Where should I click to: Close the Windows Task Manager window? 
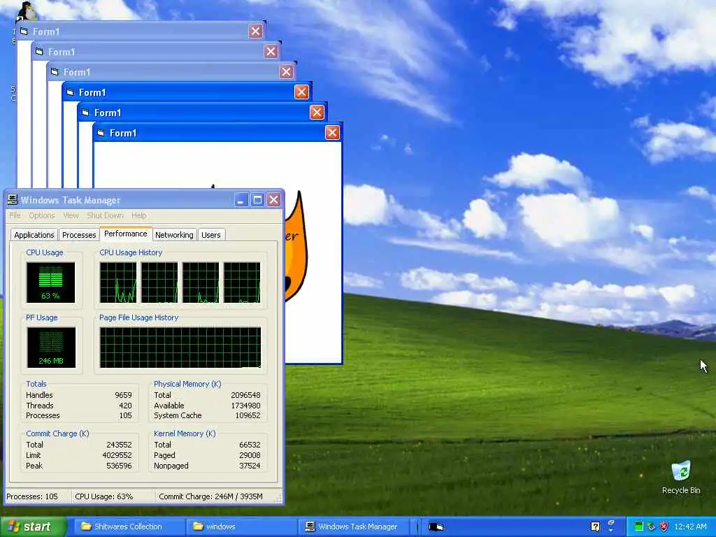[273, 199]
